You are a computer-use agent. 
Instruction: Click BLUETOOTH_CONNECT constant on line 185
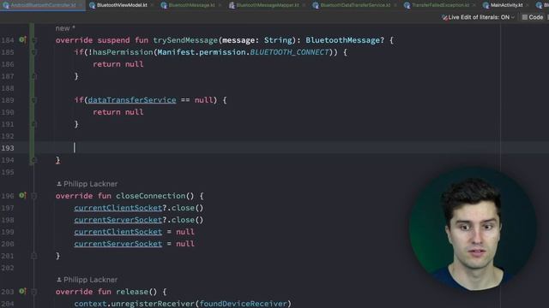click(289, 52)
